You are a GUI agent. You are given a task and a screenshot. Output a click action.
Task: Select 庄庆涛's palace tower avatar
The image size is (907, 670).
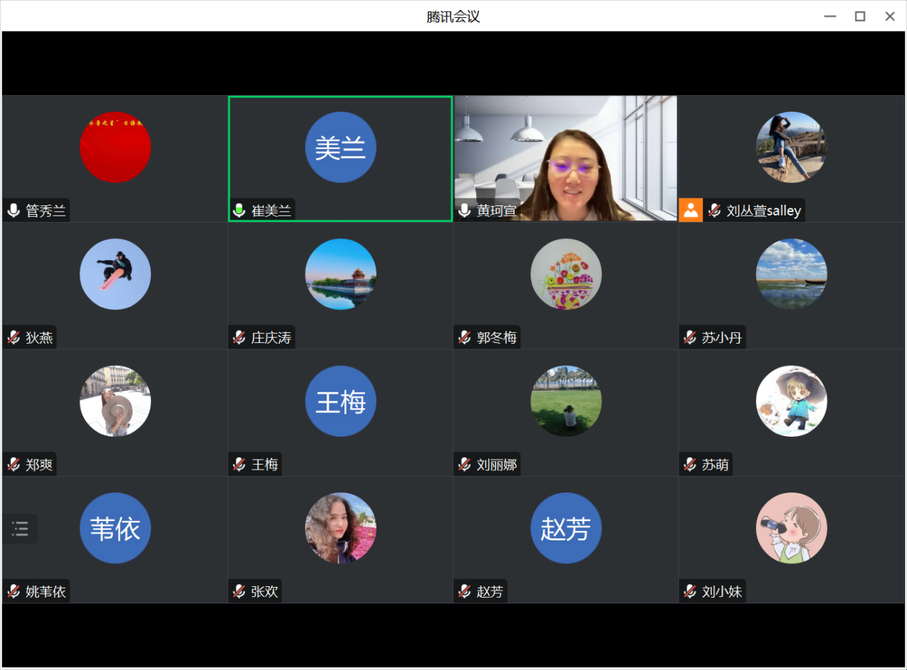point(341,274)
